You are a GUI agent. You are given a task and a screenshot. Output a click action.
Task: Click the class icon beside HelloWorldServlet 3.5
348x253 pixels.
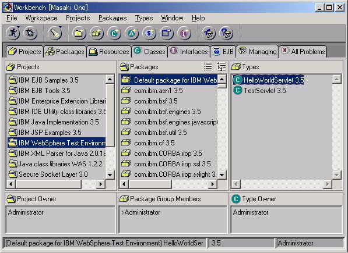point(238,80)
